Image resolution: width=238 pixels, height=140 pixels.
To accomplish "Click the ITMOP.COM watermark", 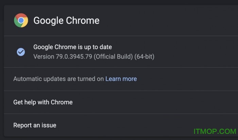I will coord(215,132).
